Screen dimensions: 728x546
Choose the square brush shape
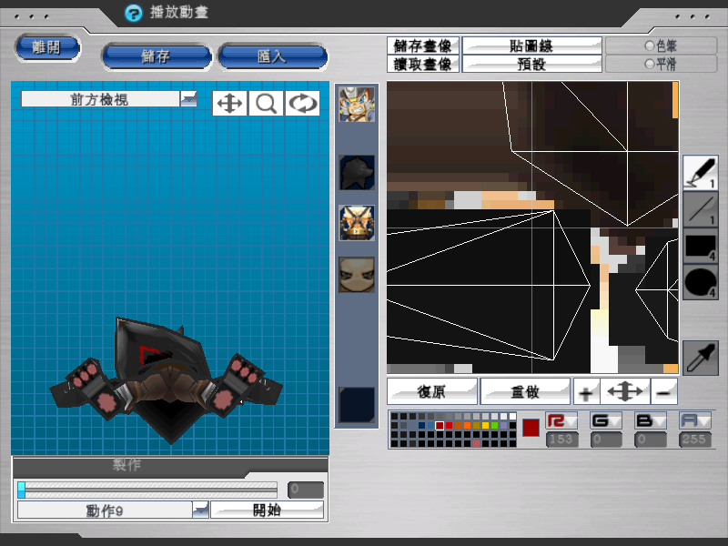coord(700,246)
